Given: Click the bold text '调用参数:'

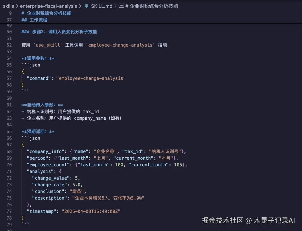Looking at the screenshot, I should 38,58.
